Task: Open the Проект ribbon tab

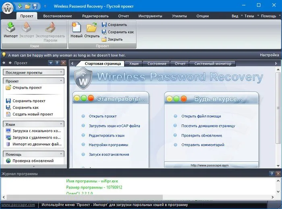Action: (27, 16)
